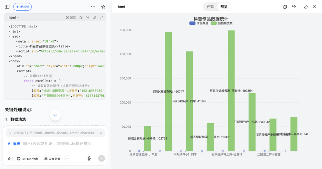The height and width of the screenshot is (169, 322).
Task: Click the html title in preview header
Action: [121, 7]
